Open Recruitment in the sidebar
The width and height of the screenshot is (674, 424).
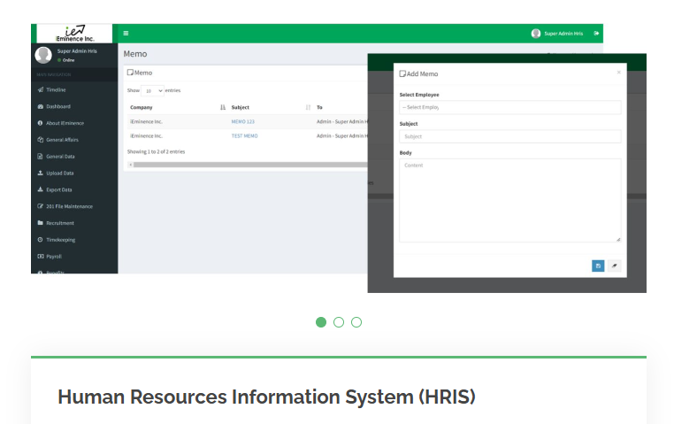coord(60,223)
